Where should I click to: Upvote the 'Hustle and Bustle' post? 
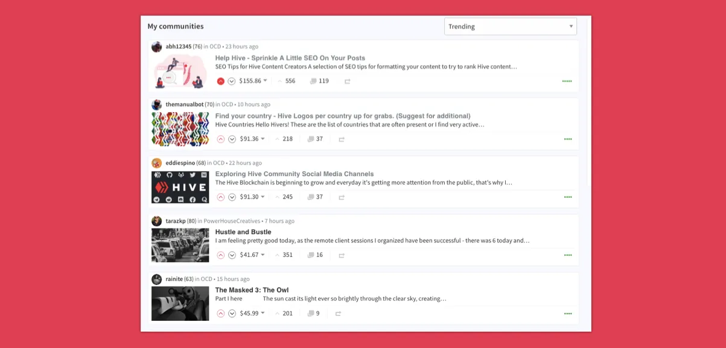click(x=221, y=255)
